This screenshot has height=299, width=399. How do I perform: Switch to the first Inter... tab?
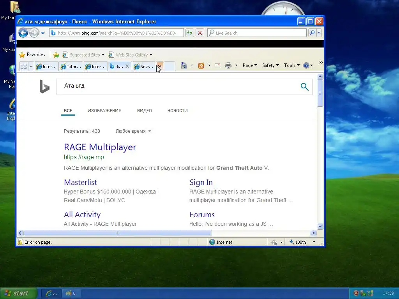coord(46,66)
